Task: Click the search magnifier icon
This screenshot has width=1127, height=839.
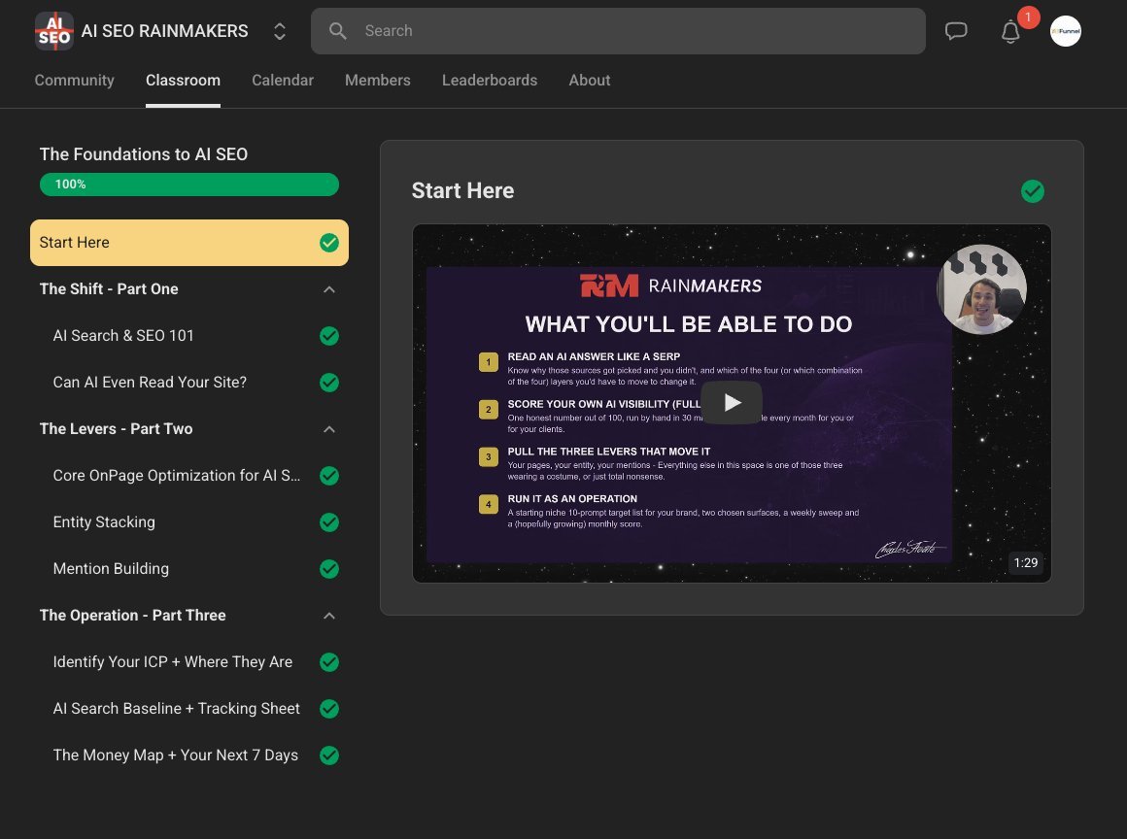Action: [338, 31]
